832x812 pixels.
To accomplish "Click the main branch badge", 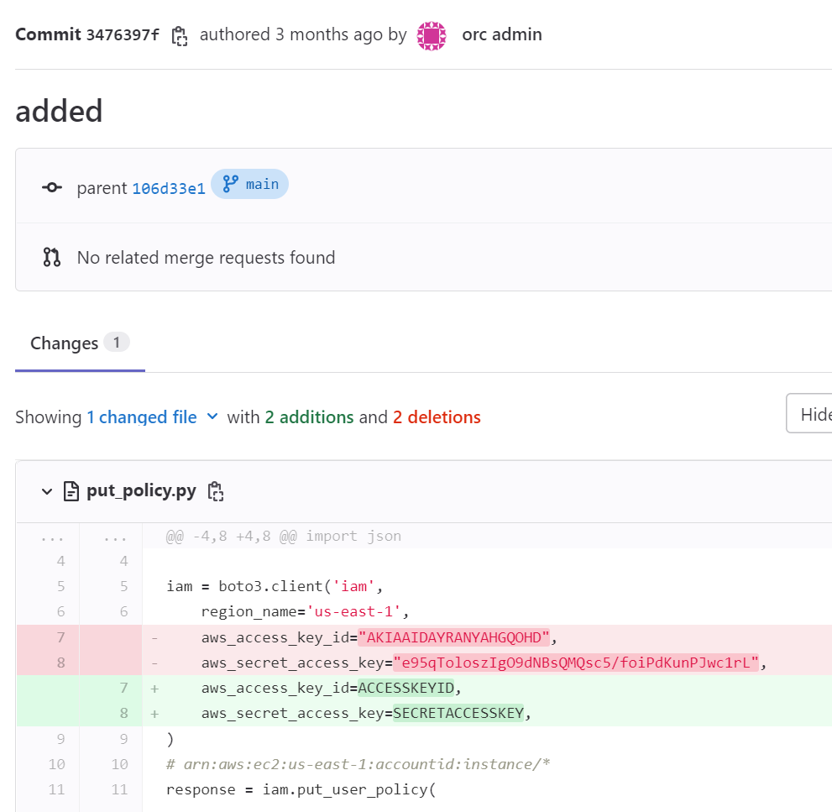I will [249, 184].
